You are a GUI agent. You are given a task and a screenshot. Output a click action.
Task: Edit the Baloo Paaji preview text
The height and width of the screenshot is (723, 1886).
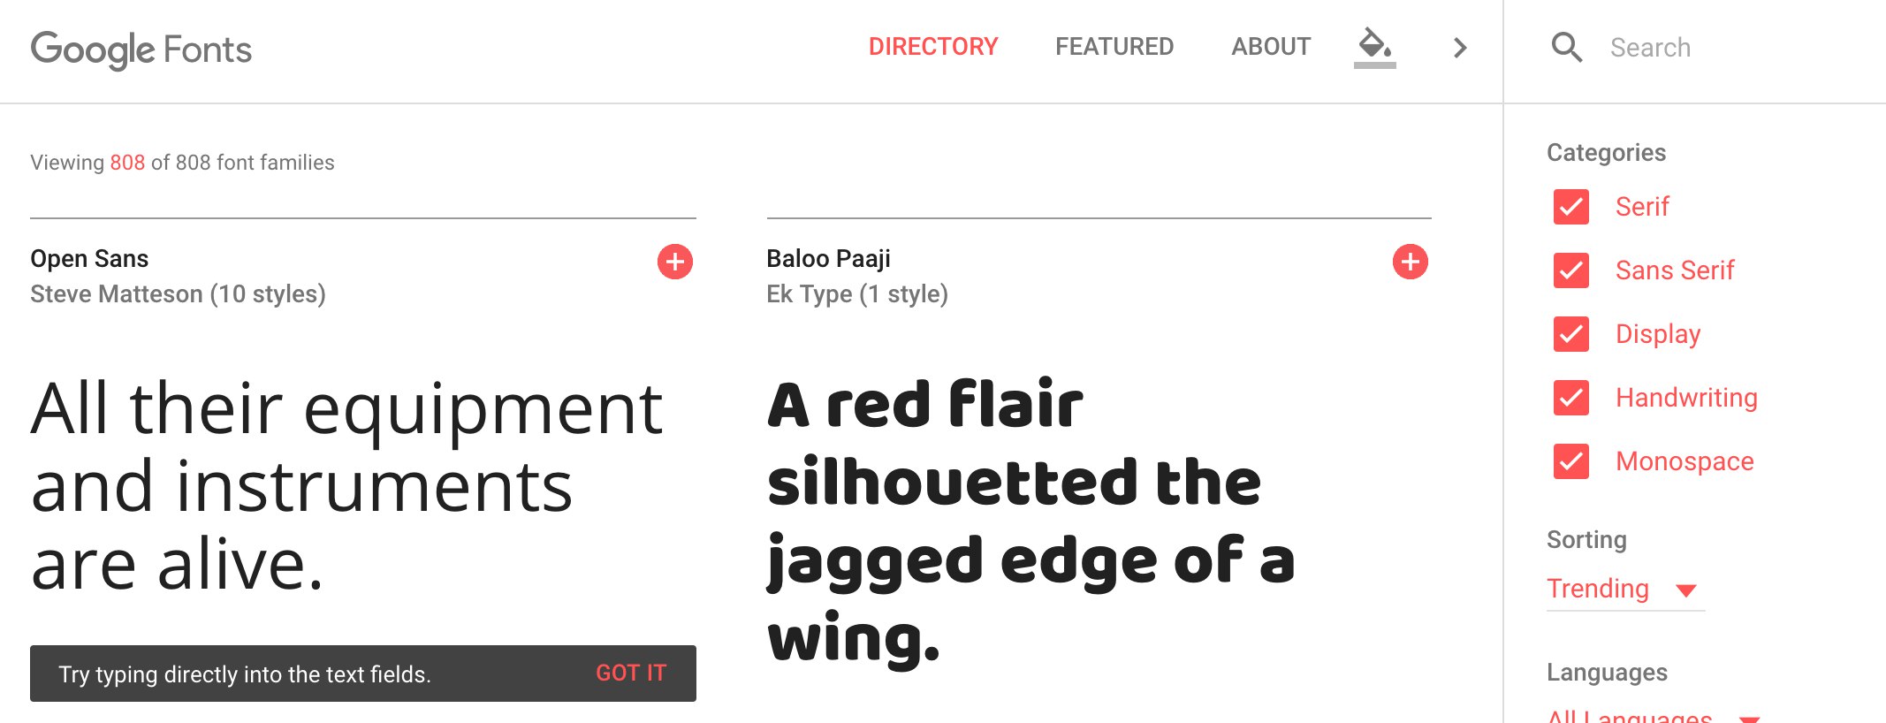coord(1030,521)
